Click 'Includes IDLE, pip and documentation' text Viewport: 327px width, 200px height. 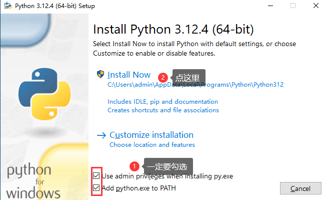click(x=163, y=102)
